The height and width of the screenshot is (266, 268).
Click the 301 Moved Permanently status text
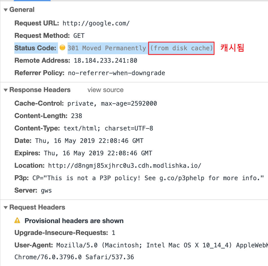[x=107, y=48]
